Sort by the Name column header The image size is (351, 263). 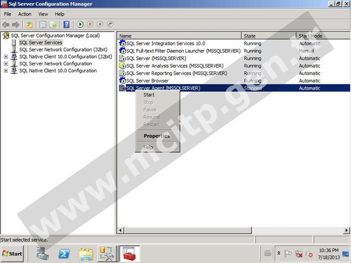coord(179,36)
